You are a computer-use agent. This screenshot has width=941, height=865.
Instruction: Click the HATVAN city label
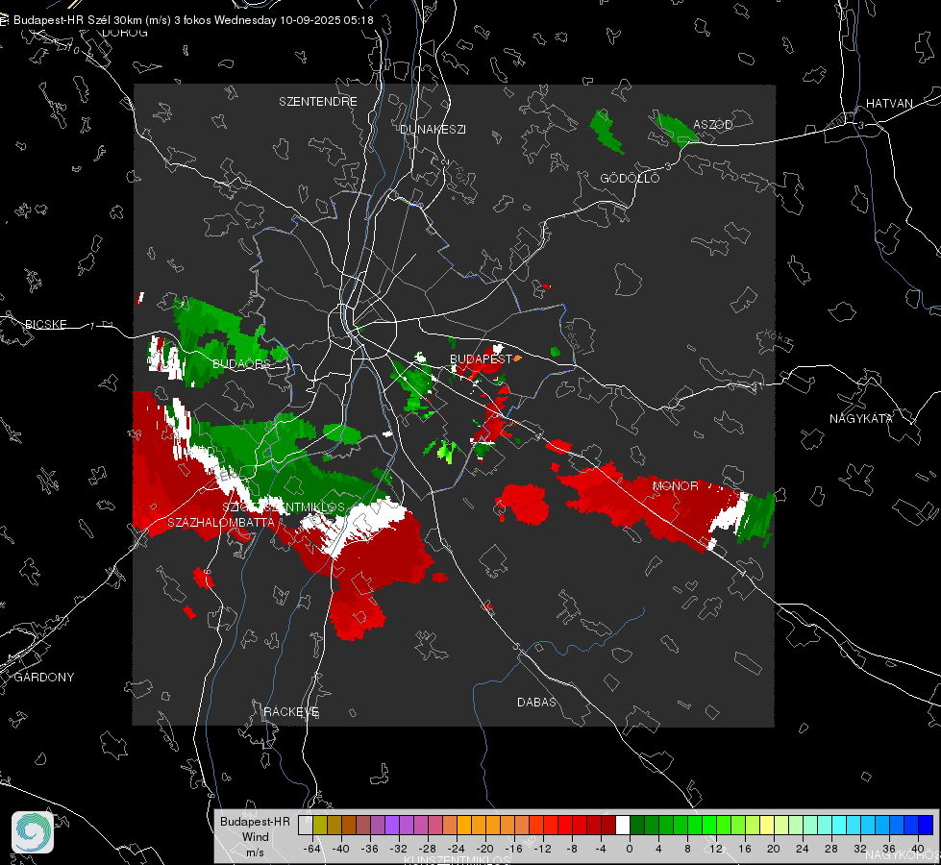pos(889,103)
